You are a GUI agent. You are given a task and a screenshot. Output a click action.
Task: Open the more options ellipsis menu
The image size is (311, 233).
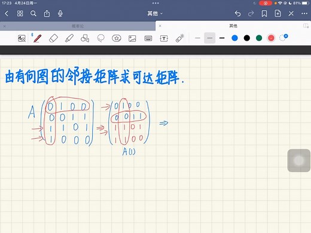pos(304,14)
